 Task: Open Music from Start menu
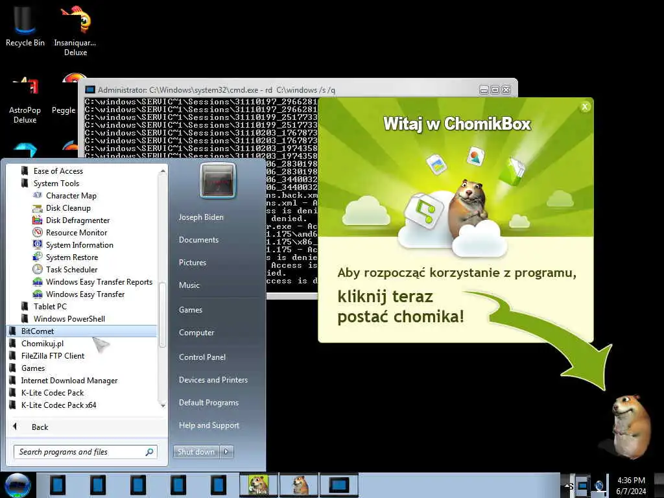pyautogui.click(x=189, y=285)
